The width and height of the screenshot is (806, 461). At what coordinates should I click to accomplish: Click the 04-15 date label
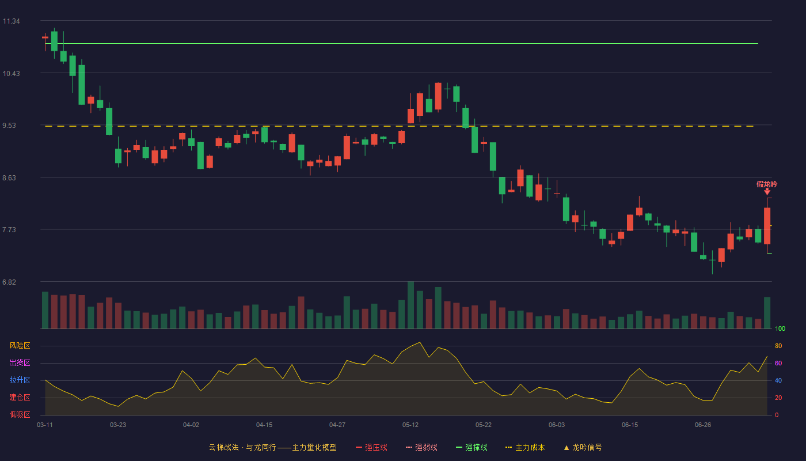264,425
